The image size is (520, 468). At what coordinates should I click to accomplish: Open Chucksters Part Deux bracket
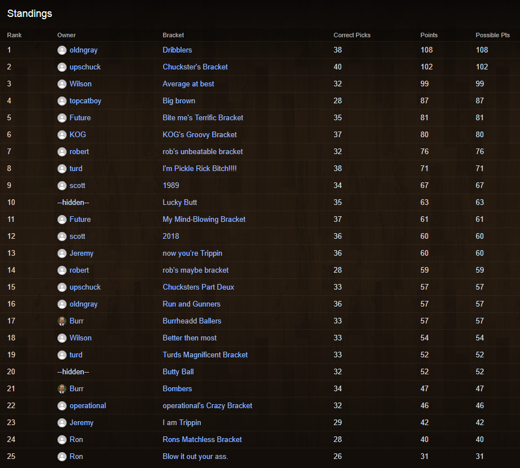coord(199,287)
